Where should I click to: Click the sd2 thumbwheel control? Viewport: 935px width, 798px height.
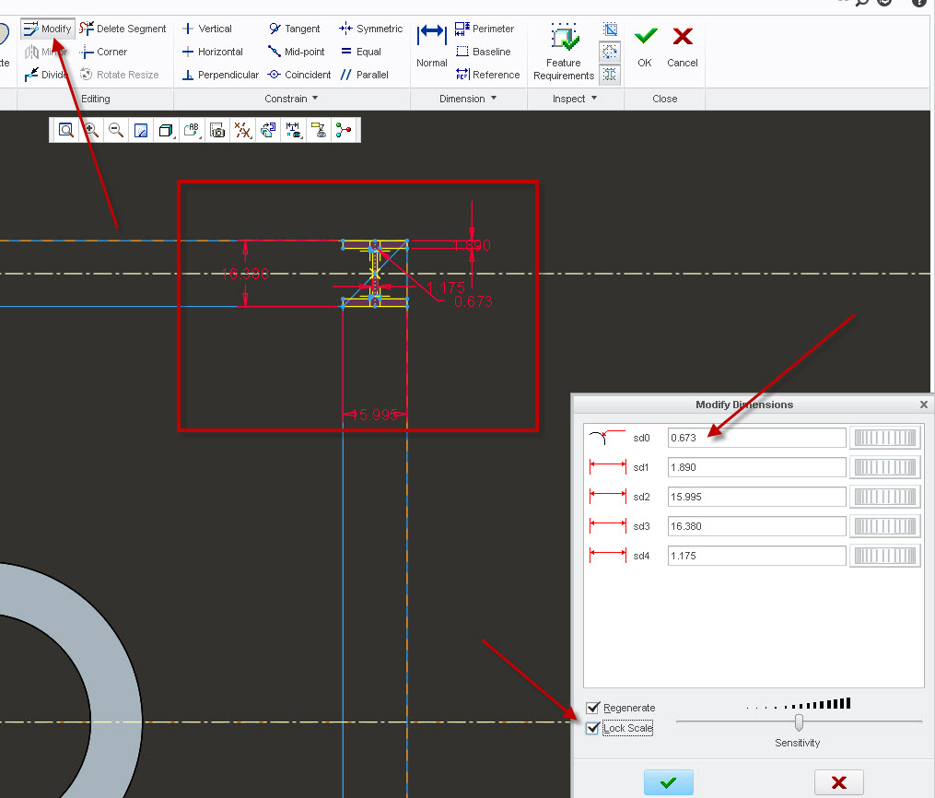885,497
